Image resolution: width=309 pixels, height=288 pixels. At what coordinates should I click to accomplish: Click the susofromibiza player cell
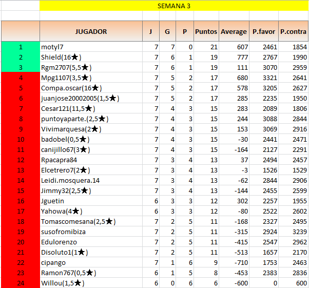point(91,232)
